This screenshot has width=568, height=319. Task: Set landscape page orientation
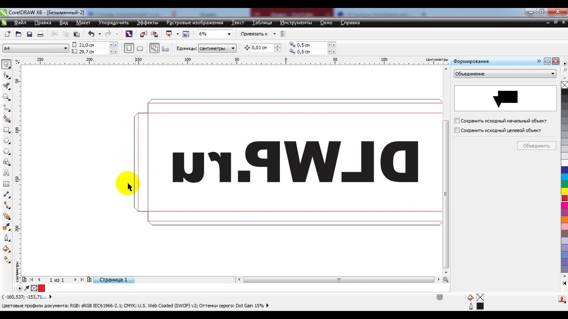click(140, 48)
